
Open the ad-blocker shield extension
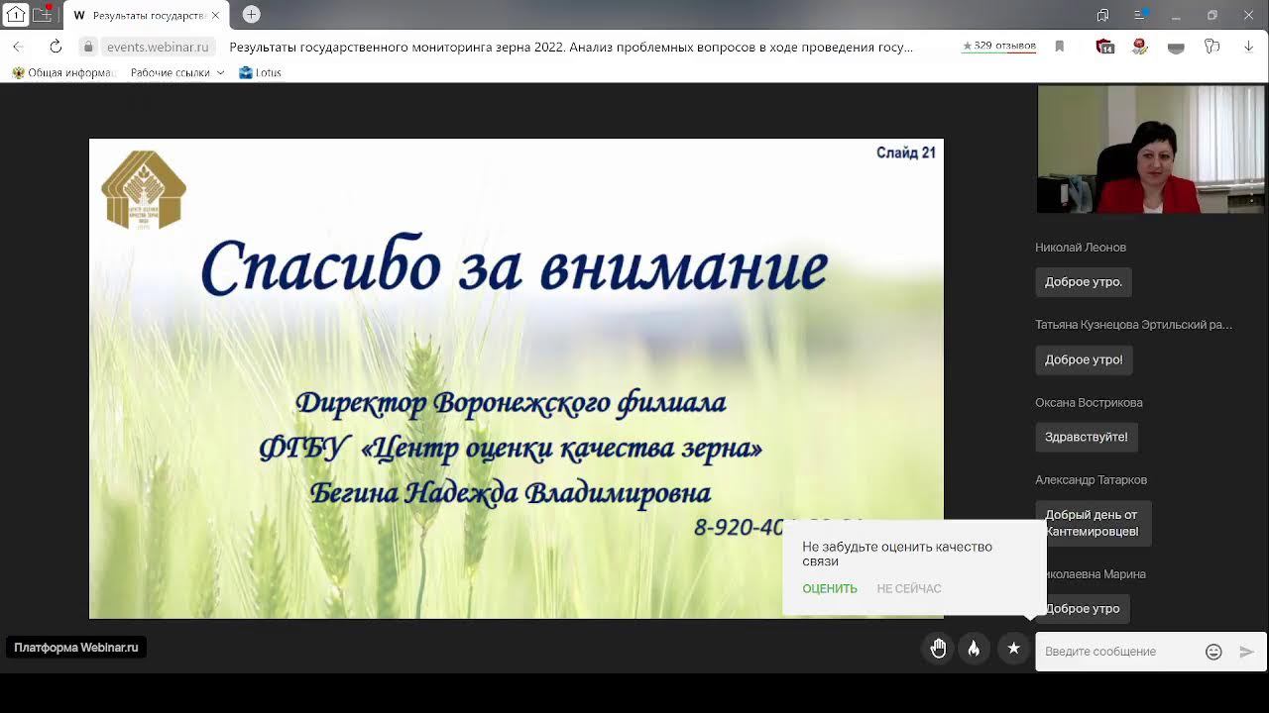(1105, 47)
